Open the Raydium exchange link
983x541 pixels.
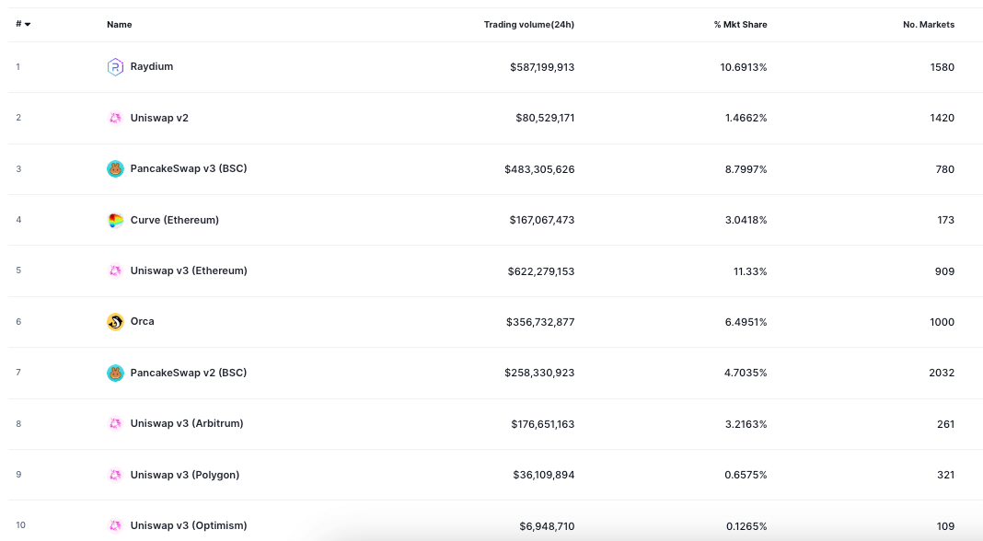click(x=152, y=66)
